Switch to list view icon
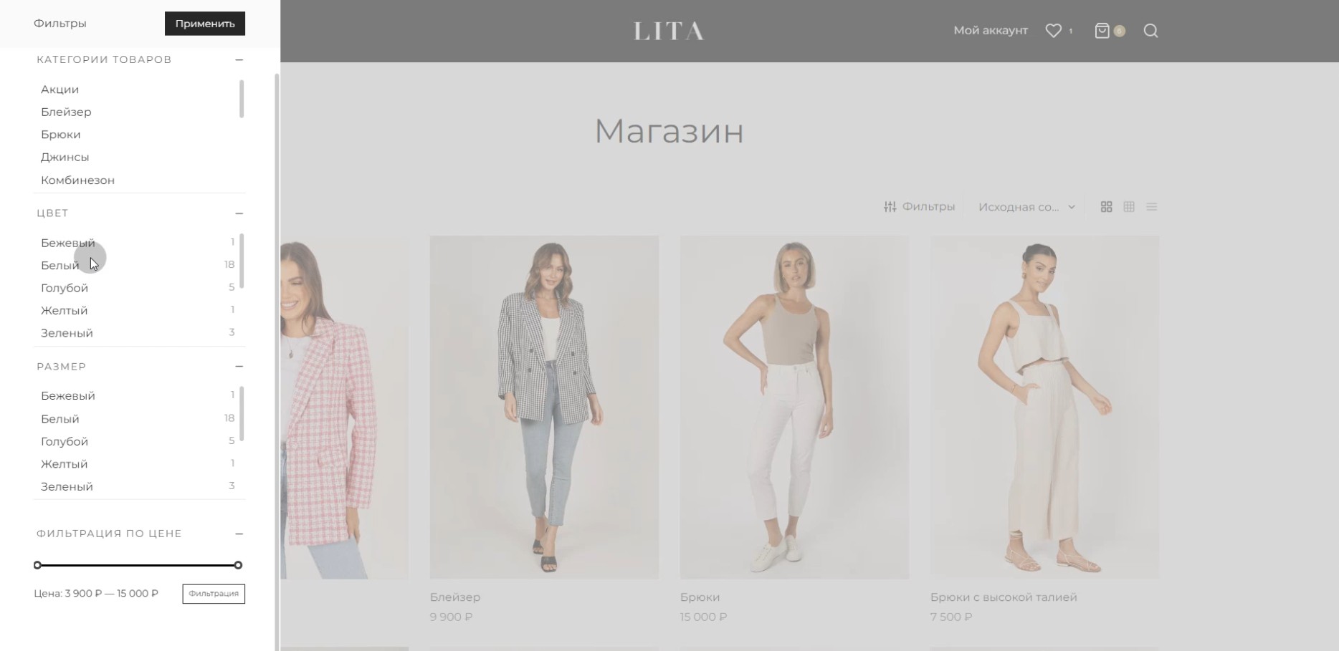 point(1152,207)
